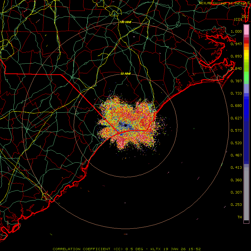Image resolution: width=251 pixels, height=251 pixels.
Task: Click the pink 1.000 segment of color bar
Action: tap(246, 30)
